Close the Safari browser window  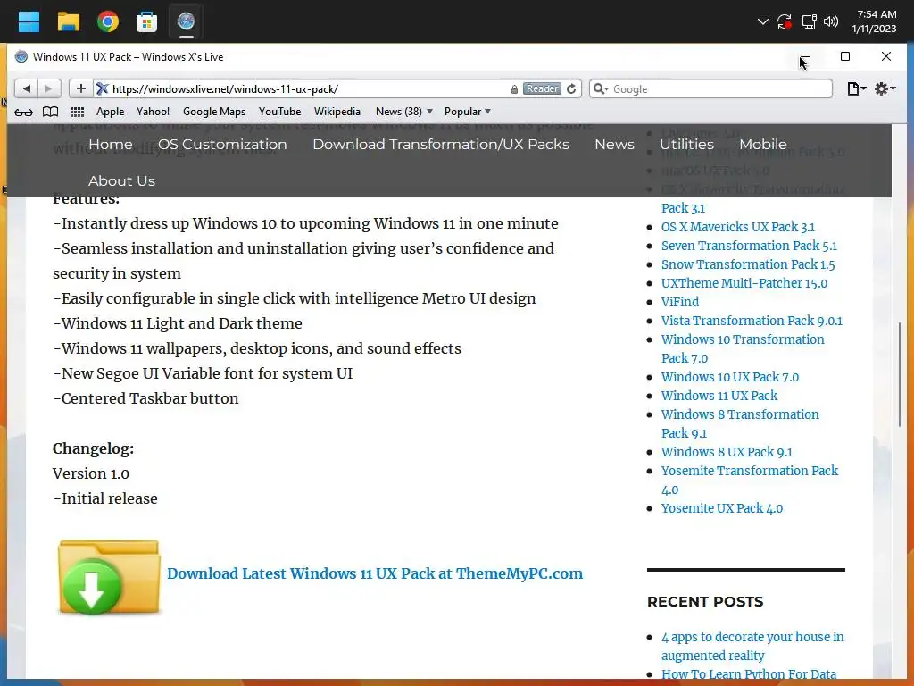(x=886, y=56)
